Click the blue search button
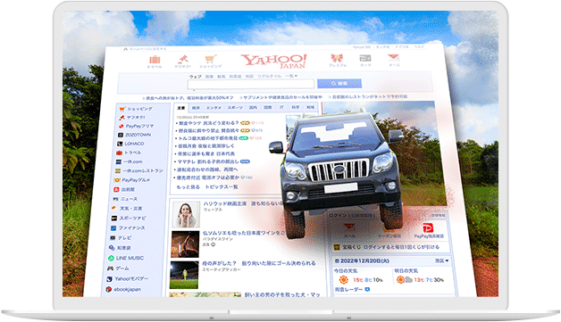The width and height of the screenshot is (561, 322). (x=339, y=84)
